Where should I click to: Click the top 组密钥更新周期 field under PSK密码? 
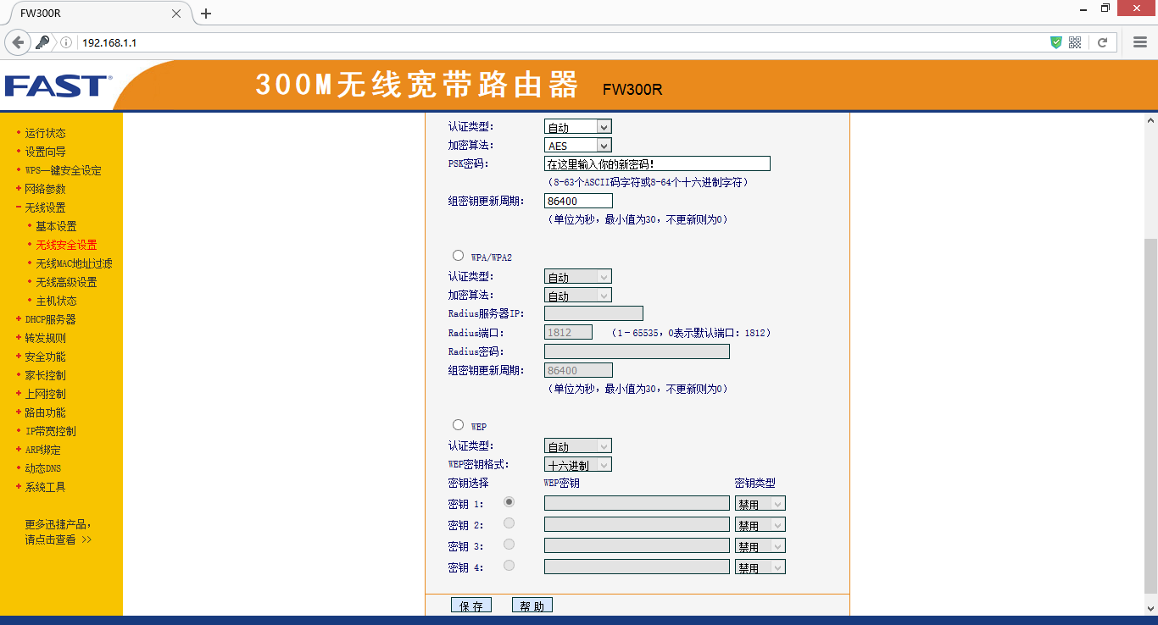tap(578, 201)
